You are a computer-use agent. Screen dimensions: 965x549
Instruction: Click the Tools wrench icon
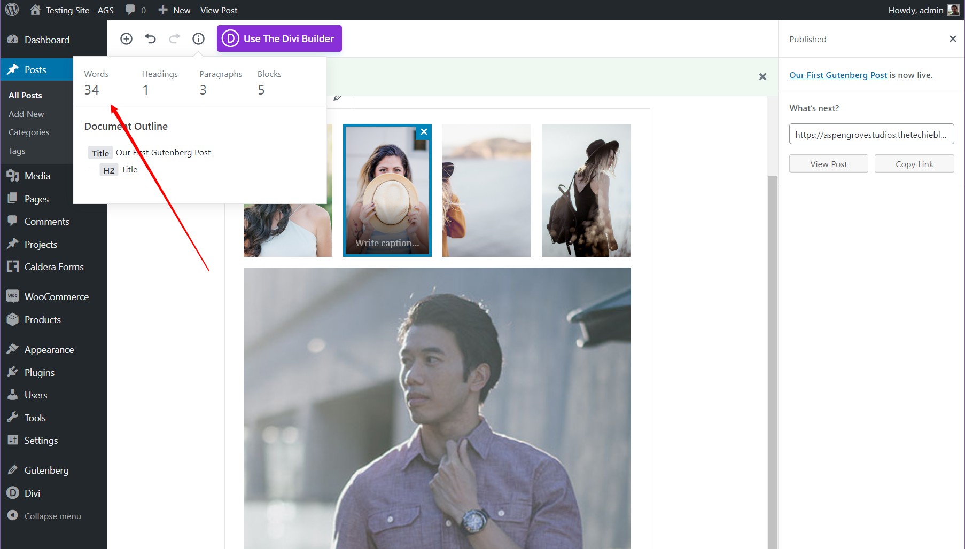[12, 418]
